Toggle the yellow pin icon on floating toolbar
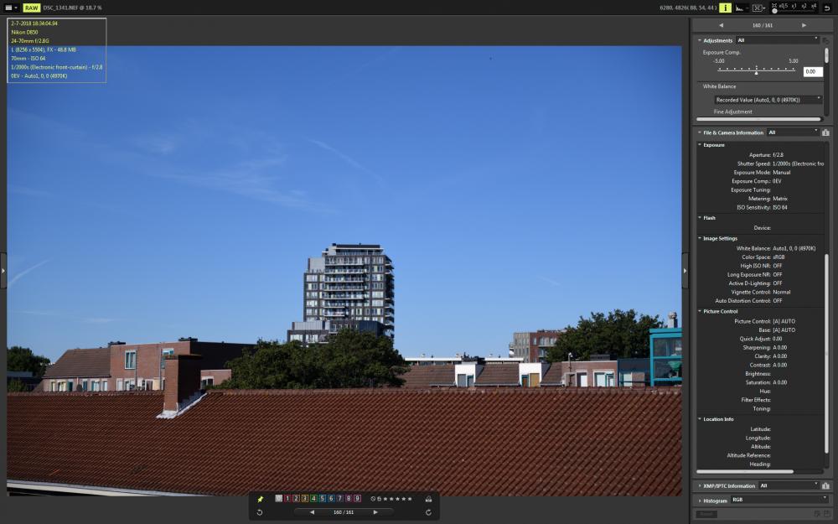This screenshot has width=838, height=524. tap(261, 499)
